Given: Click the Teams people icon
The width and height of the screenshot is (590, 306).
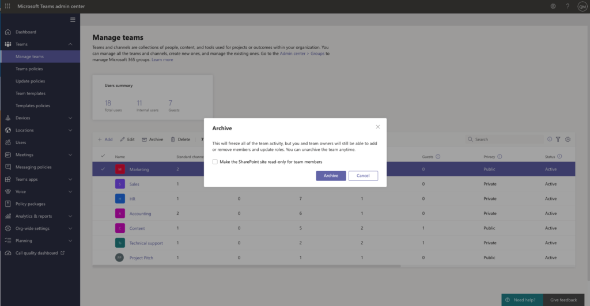Looking at the screenshot, I should [x=8, y=44].
